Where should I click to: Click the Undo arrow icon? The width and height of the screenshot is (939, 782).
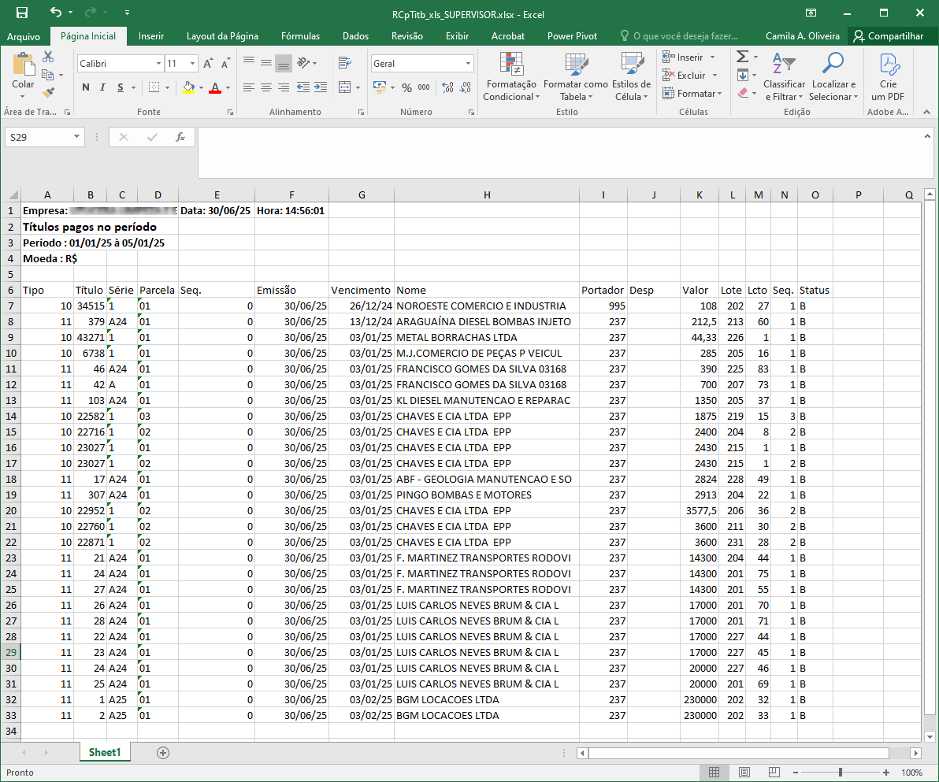56,12
